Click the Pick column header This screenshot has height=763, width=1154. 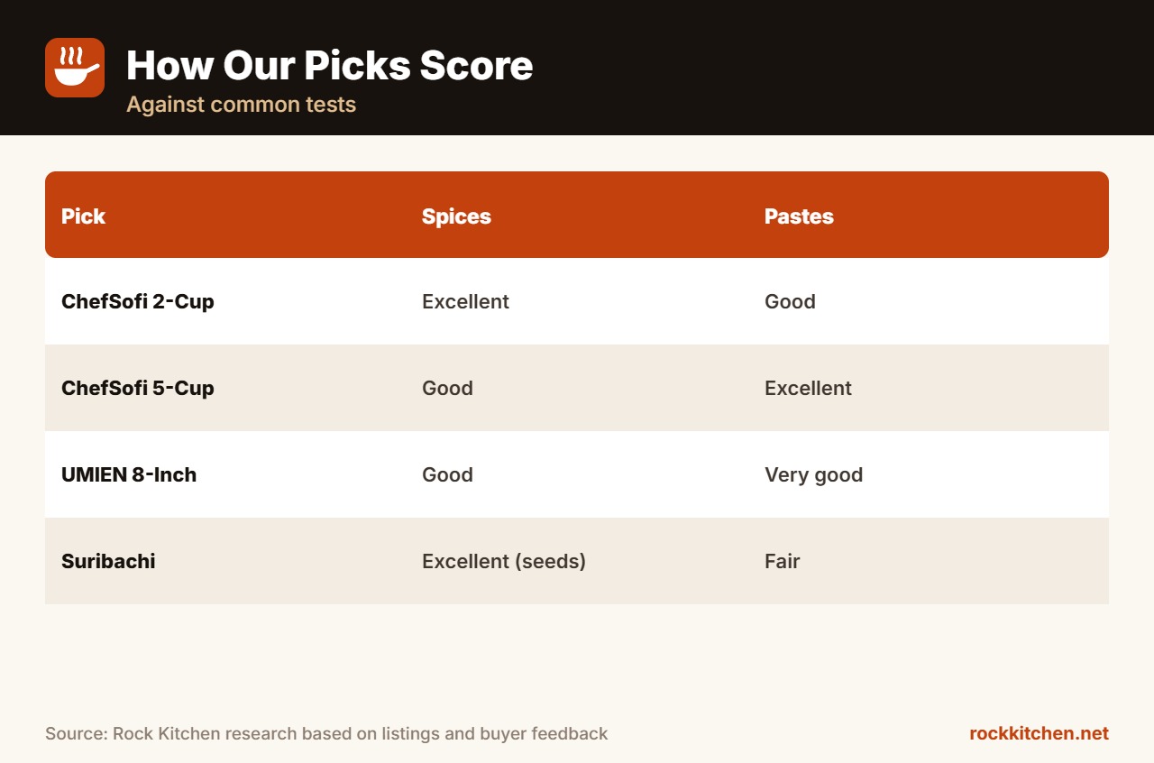coord(83,216)
